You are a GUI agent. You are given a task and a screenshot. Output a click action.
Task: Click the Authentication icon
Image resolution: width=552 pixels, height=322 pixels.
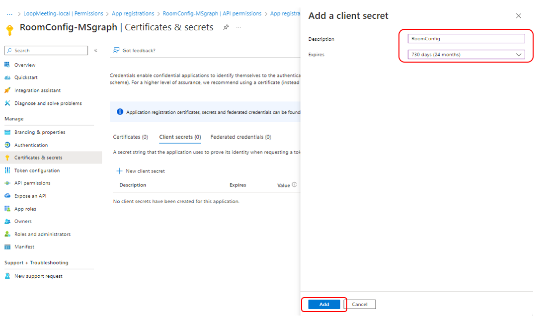tap(7, 145)
